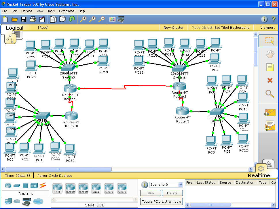The width and height of the screenshot is (279, 209).
Task: Toggle PDU List Window
Action: (x=161, y=202)
